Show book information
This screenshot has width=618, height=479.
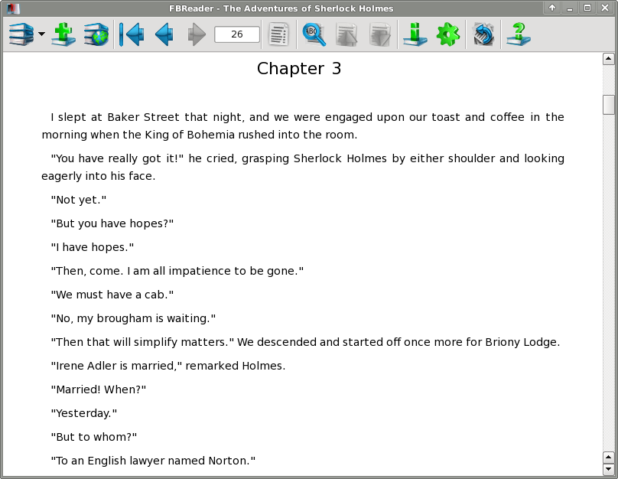point(415,34)
